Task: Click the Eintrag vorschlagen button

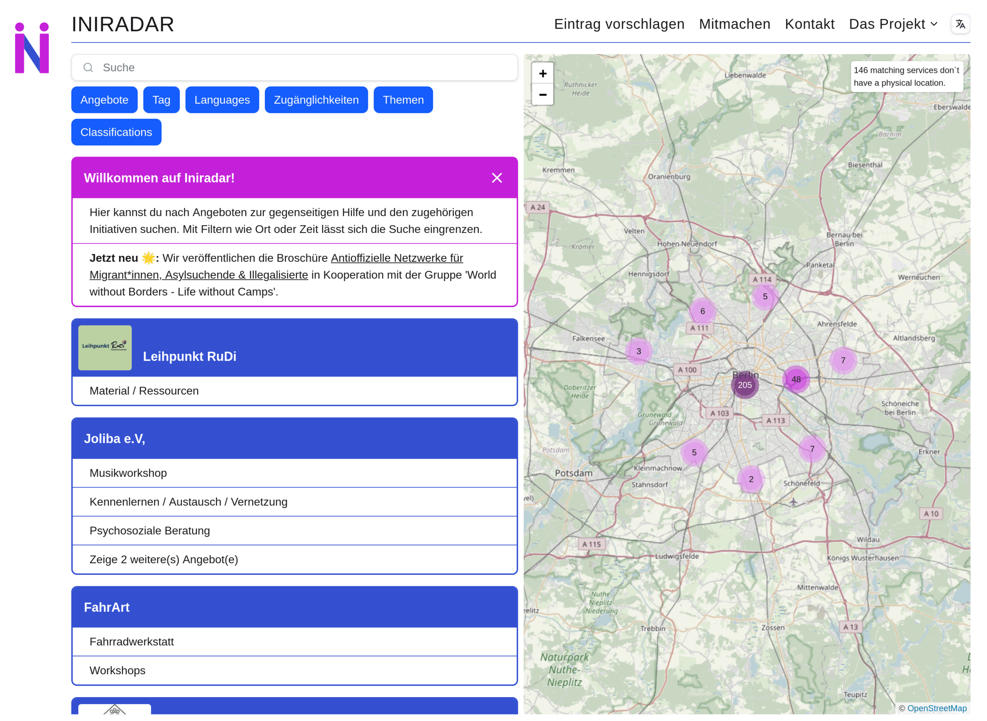Action: (619, 24)
